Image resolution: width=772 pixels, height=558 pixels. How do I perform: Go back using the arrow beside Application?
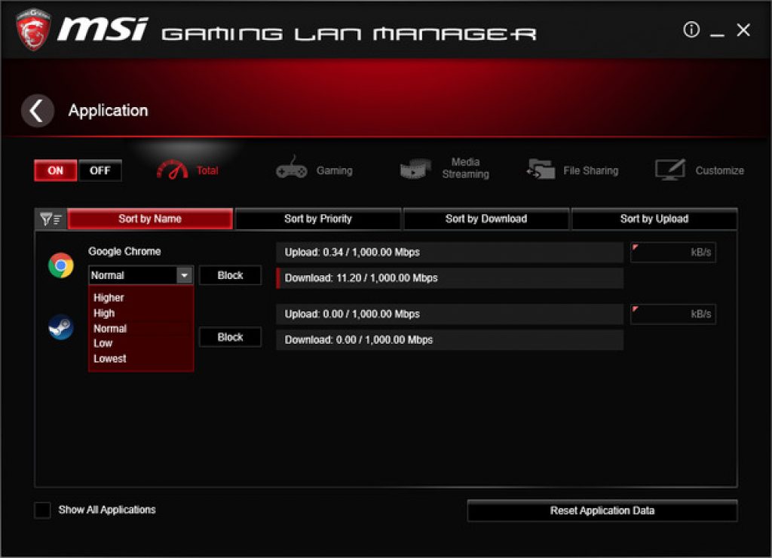(x=38, y=111)
